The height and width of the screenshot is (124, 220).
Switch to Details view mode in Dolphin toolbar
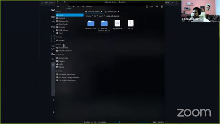point(78,7)
